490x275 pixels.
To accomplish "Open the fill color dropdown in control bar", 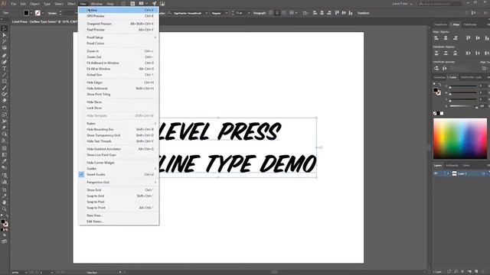I will point(31,13).
